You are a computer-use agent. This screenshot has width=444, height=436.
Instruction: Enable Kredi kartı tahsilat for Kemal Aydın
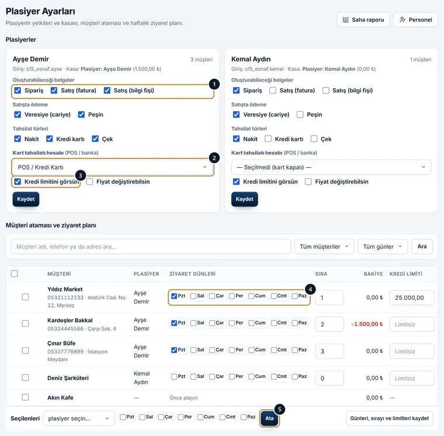tap(268, 139)
